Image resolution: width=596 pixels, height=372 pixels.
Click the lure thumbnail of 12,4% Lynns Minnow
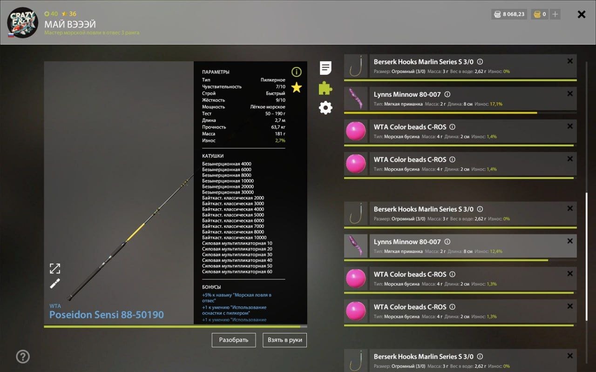(x=356, y=246)
